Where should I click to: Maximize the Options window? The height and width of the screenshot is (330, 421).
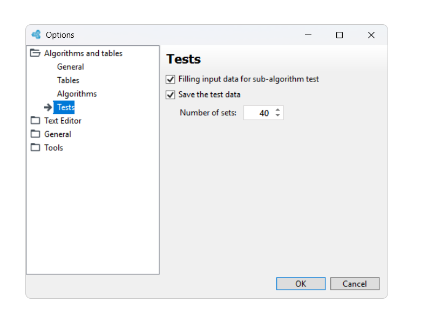point(339,35)
